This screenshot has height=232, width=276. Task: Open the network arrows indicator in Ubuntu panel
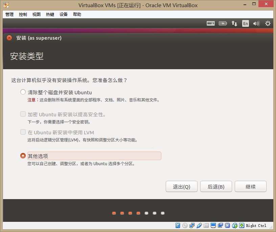[234, 23]
